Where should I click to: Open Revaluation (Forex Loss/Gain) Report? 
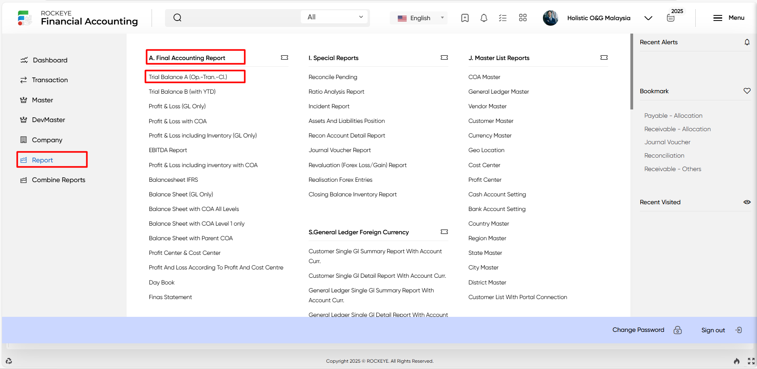point(357,165)
